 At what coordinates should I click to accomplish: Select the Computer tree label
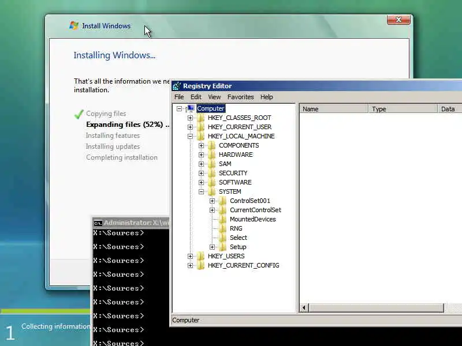pyautogui.click(x=211, y=108)
